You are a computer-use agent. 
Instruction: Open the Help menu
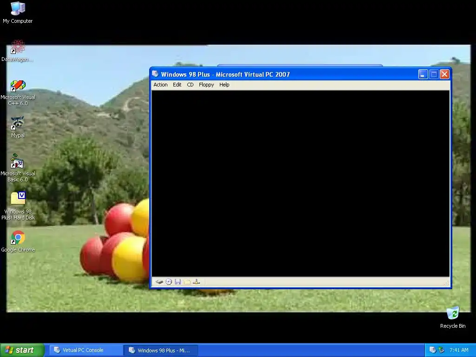224,85
